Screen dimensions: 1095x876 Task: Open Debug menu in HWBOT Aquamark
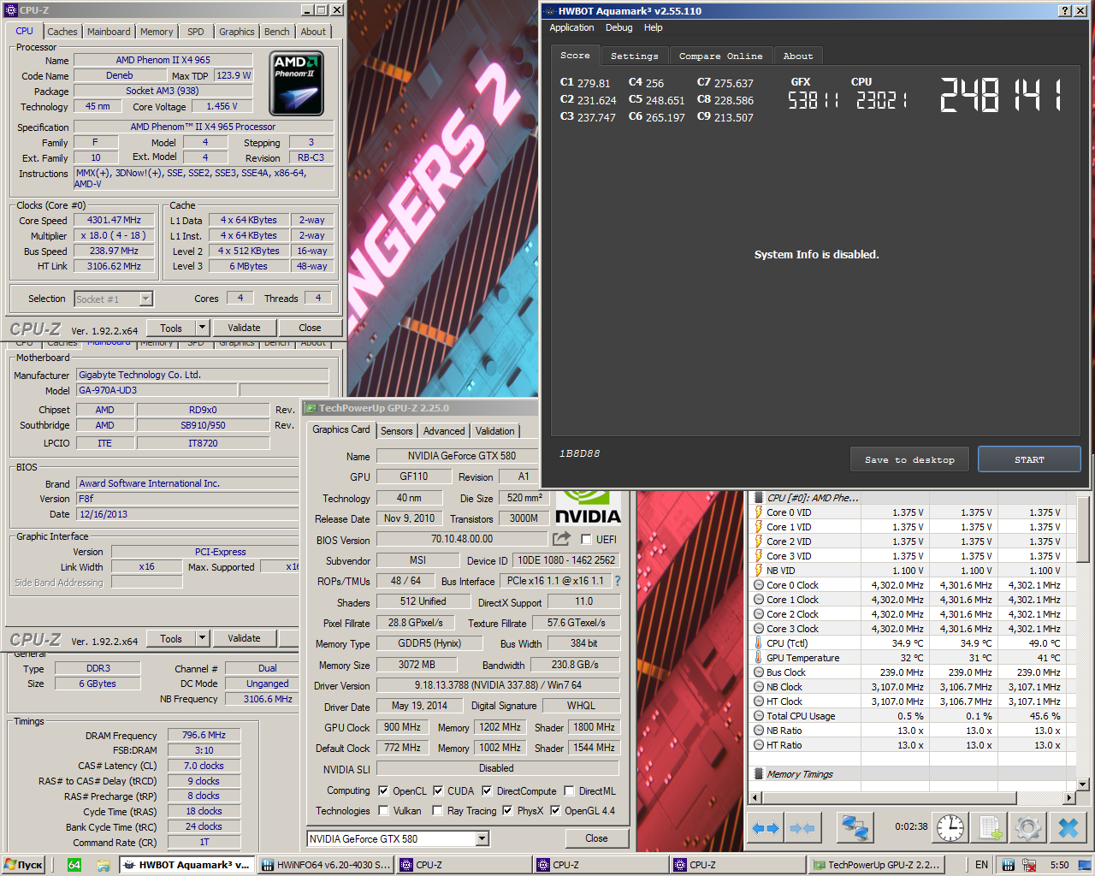coord(619,27)
